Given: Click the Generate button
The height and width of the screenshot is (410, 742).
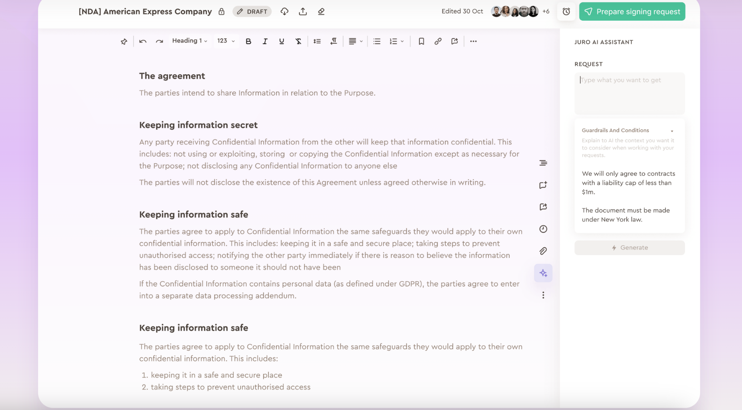Looking at the screenshot, I should (629, 248).
